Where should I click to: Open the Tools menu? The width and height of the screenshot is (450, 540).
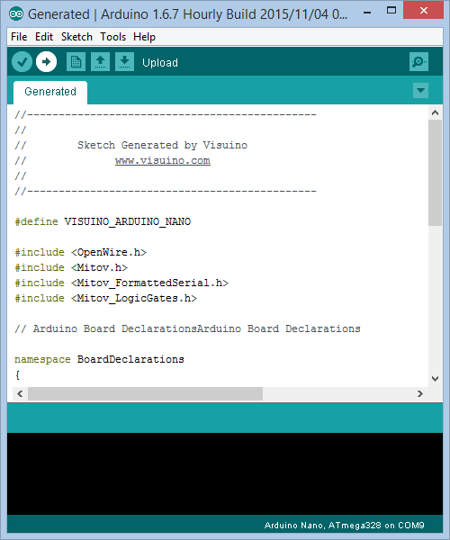pyautogui.click(x=112, y=37)
